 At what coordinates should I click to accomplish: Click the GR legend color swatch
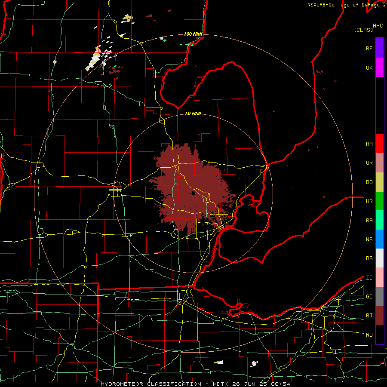(380, 163)
